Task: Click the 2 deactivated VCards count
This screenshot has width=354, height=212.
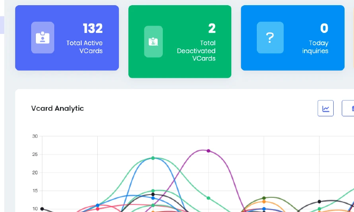Action: (x=212, y=28)
